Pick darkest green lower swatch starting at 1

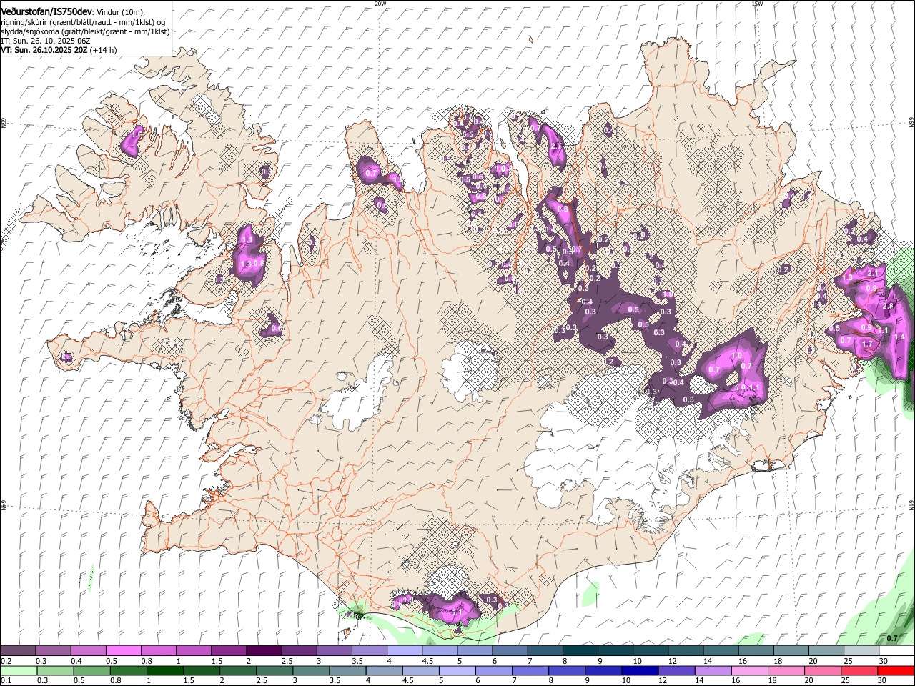[164, 670]
